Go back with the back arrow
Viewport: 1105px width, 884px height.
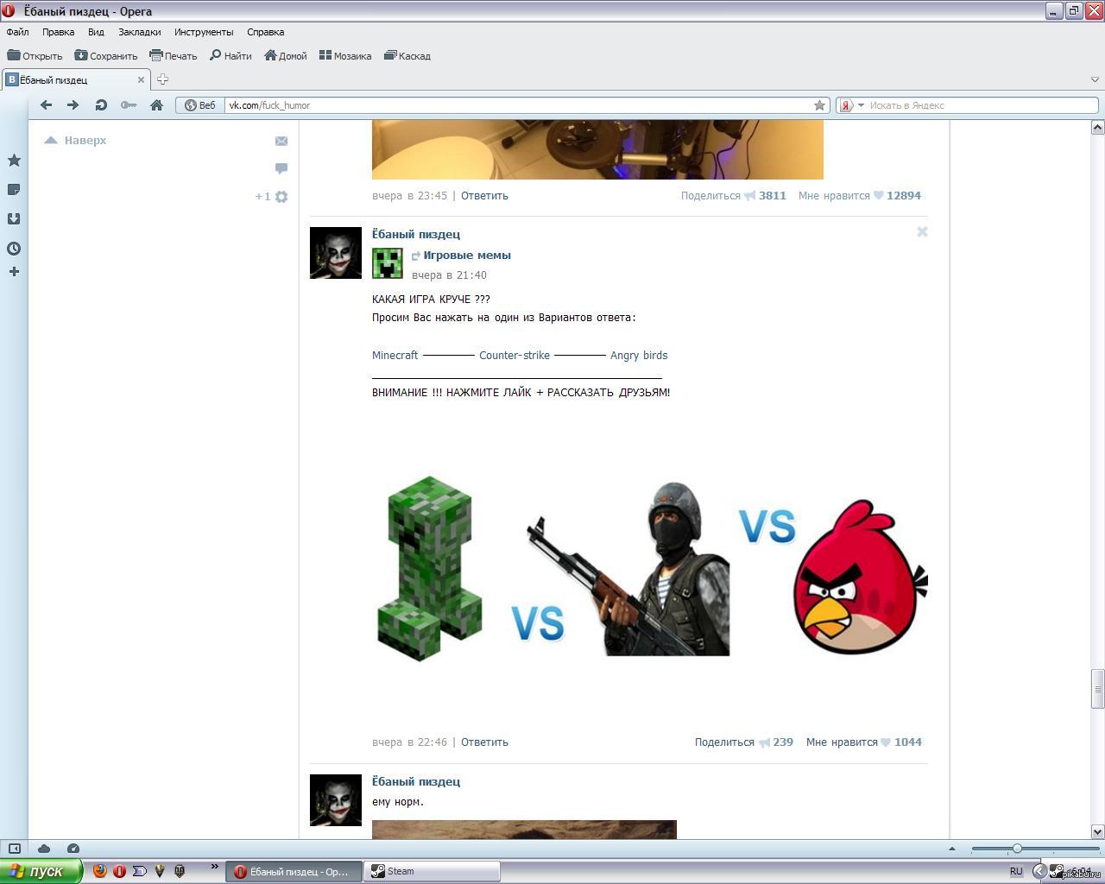tap(47, 104)
